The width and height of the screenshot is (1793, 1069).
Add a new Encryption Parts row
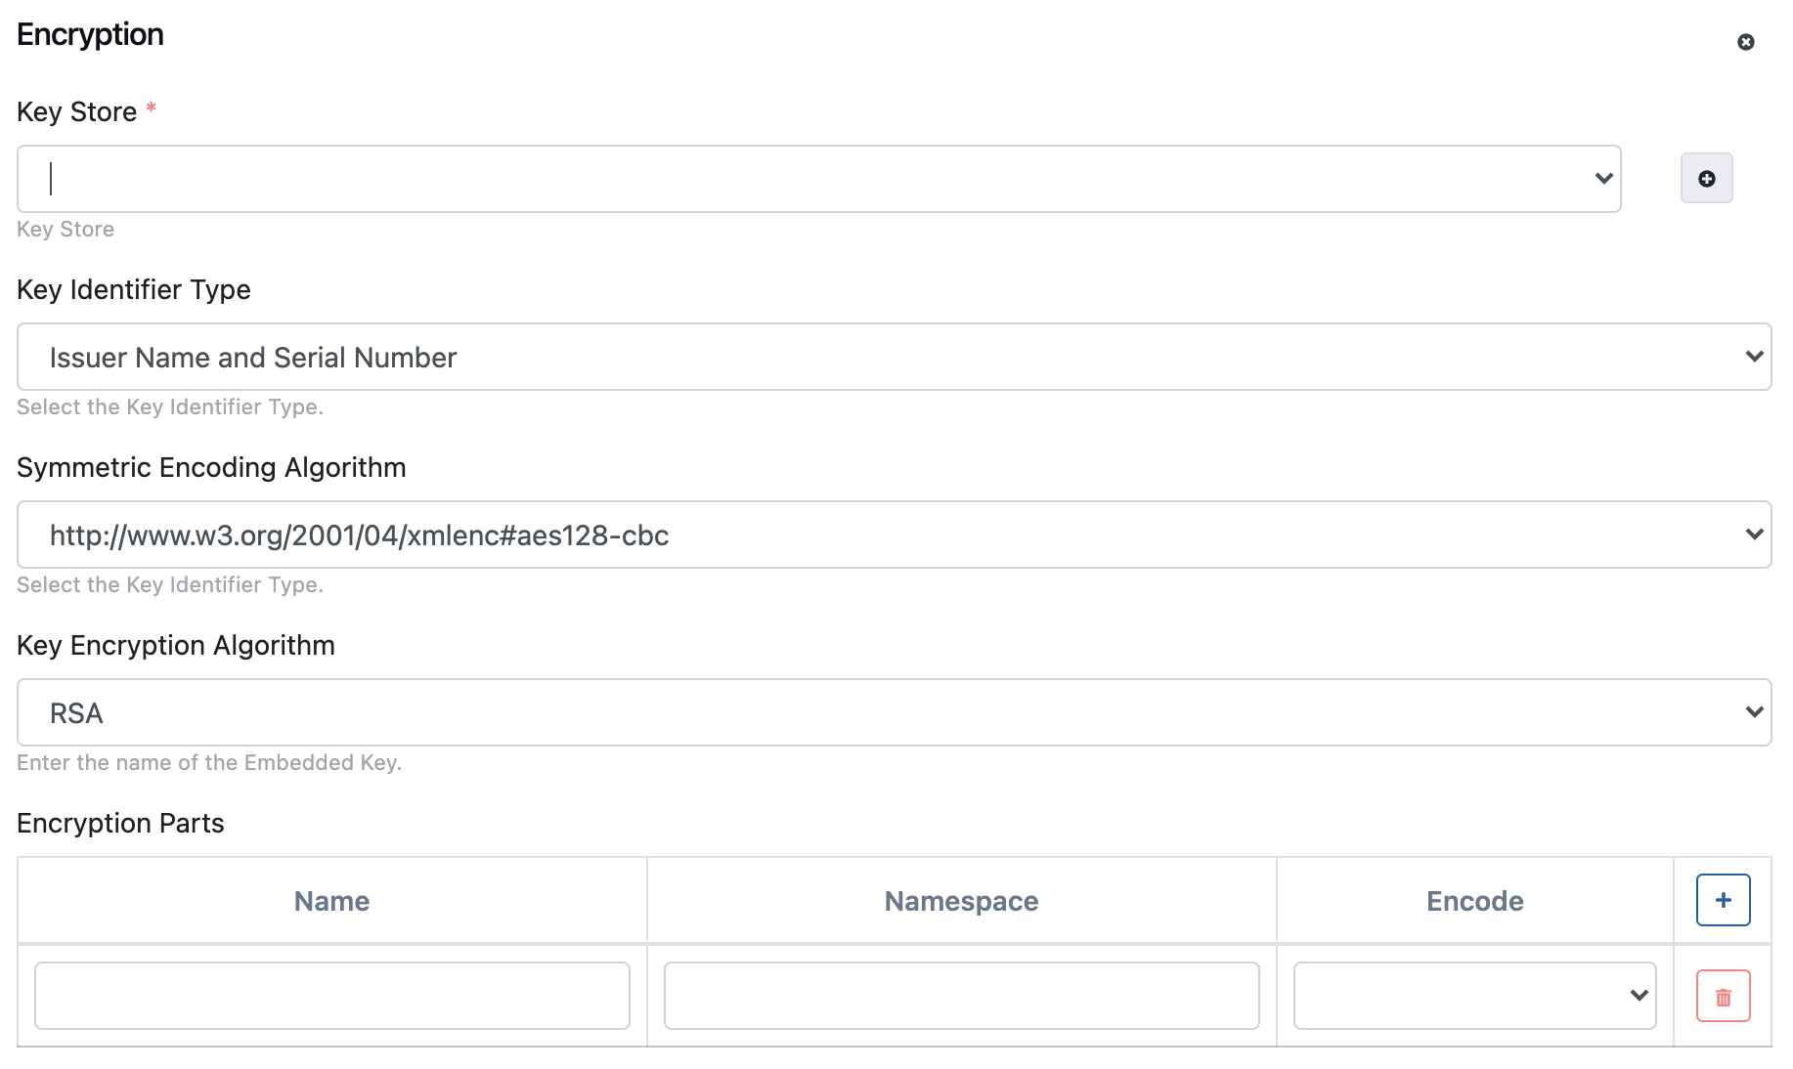(x=1723, y=900)
